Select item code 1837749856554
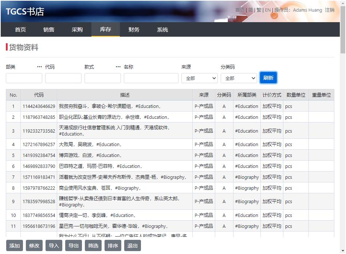Viewport: 346px width, 254px height. [x=39, y=215]
